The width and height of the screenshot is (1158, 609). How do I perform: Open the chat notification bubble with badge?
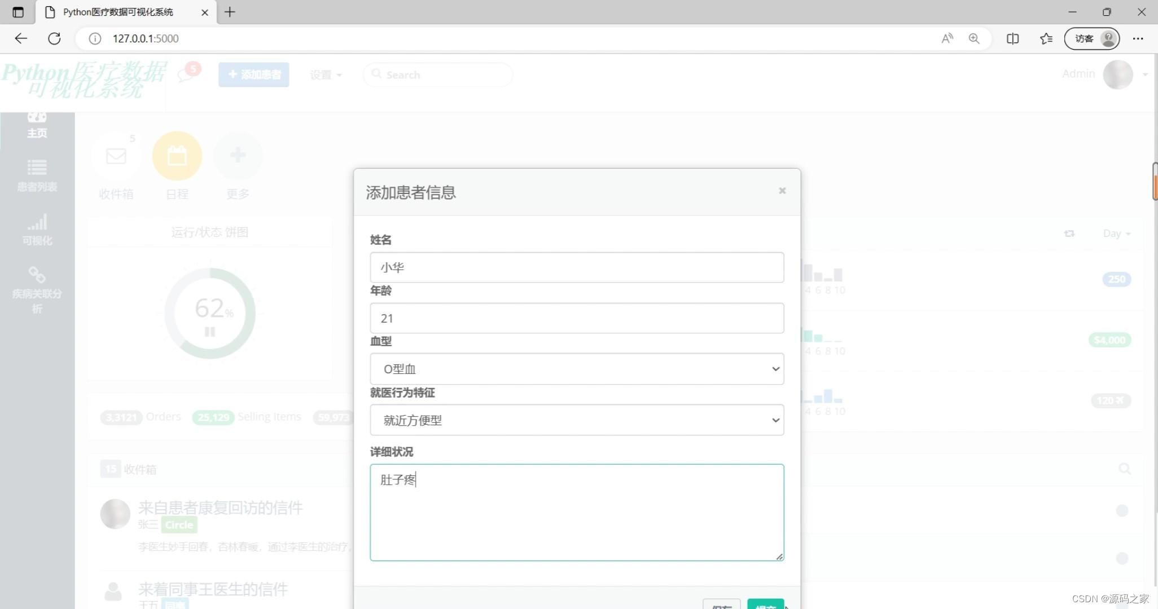click(186, 75)
